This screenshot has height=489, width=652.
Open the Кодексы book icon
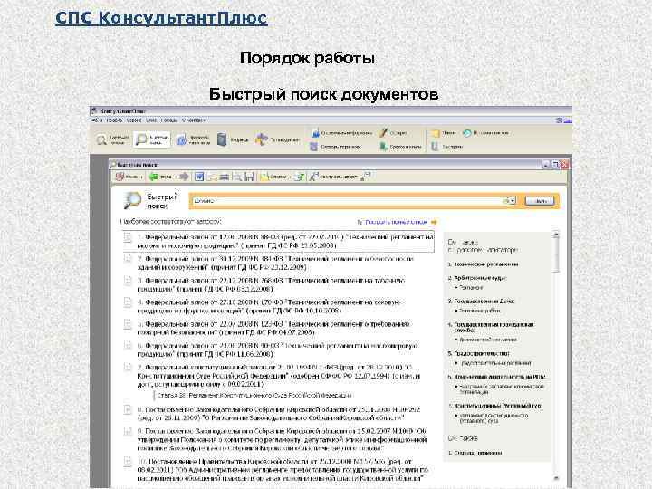(x=222, y=139)
